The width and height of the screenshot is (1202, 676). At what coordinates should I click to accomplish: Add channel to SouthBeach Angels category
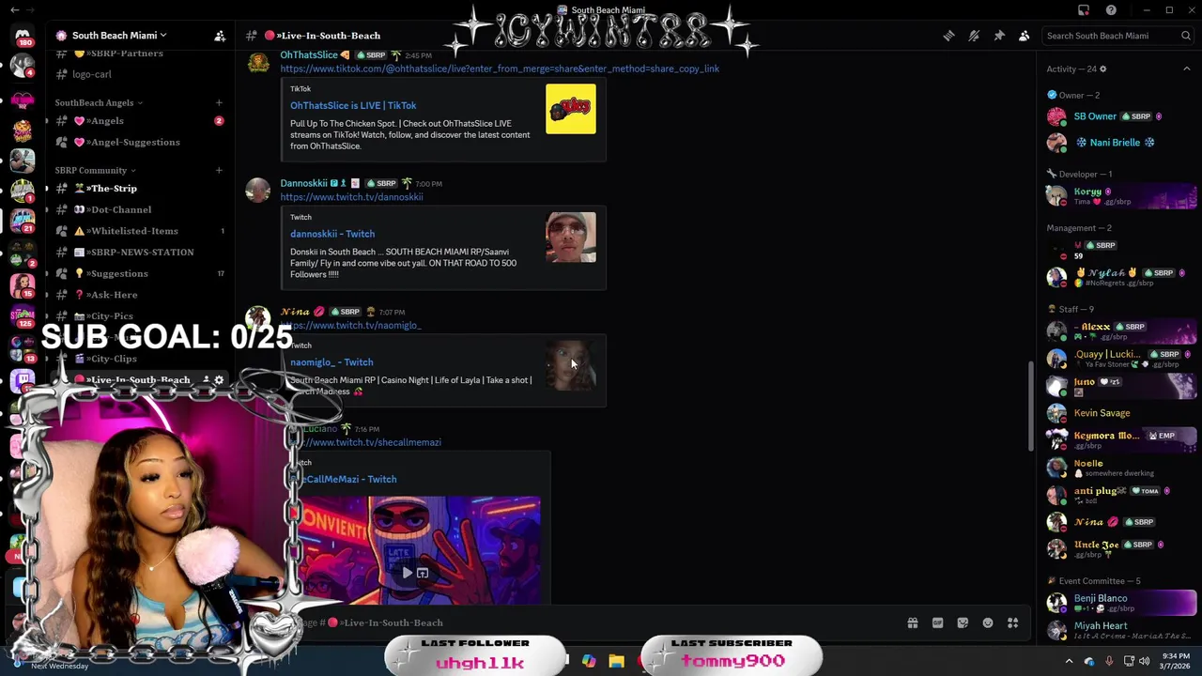(x=219, y=102)
